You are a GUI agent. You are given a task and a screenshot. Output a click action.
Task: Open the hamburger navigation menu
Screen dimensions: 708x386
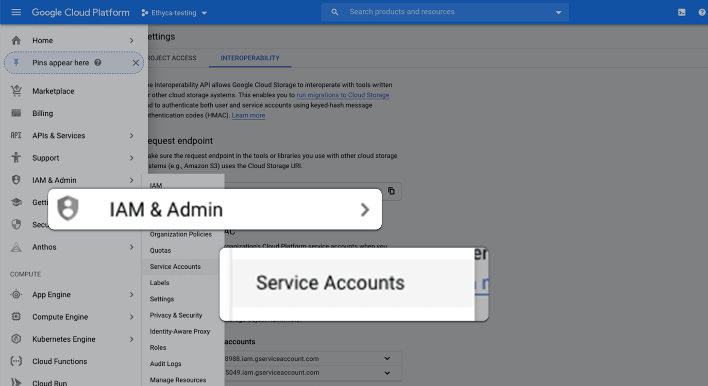pos(16,12)
